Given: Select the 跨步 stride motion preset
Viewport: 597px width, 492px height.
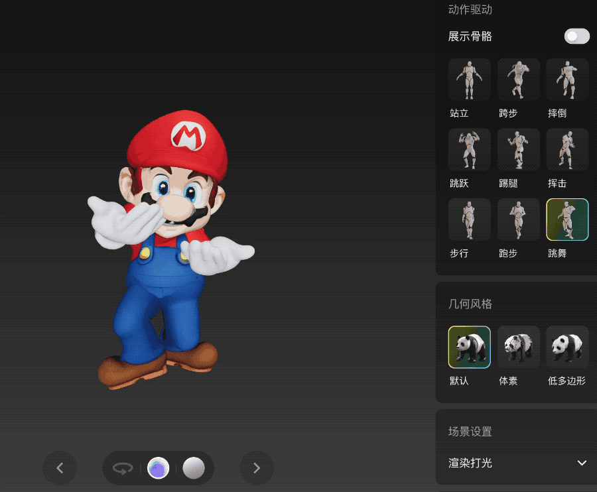Looking at the screenshot, I should coord(518,79).
